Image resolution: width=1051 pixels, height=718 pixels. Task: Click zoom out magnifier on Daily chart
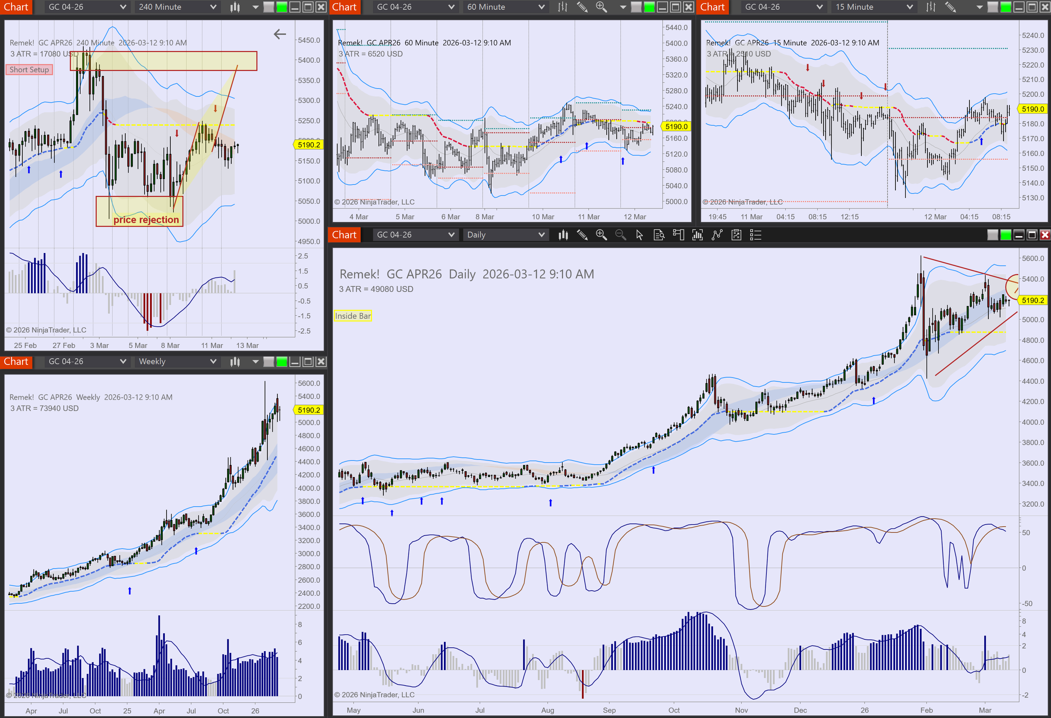tap(621, 235)
